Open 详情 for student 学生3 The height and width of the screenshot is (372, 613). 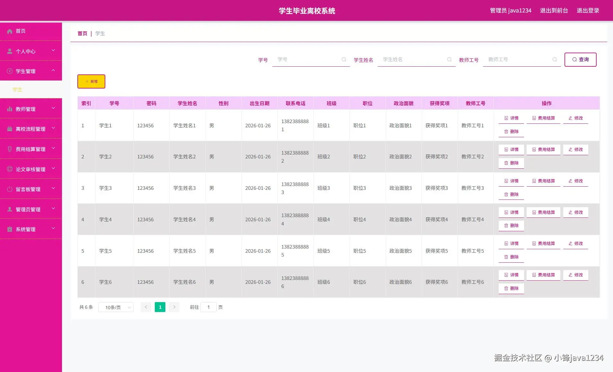pos(511,181)
